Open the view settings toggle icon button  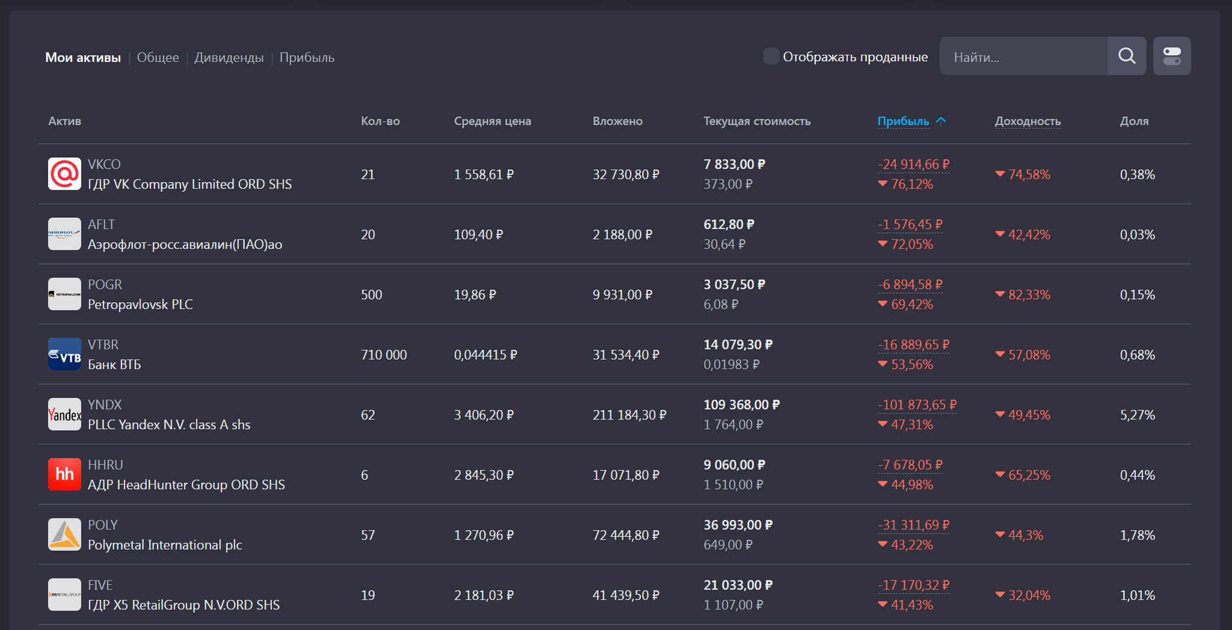point(1172,56)
